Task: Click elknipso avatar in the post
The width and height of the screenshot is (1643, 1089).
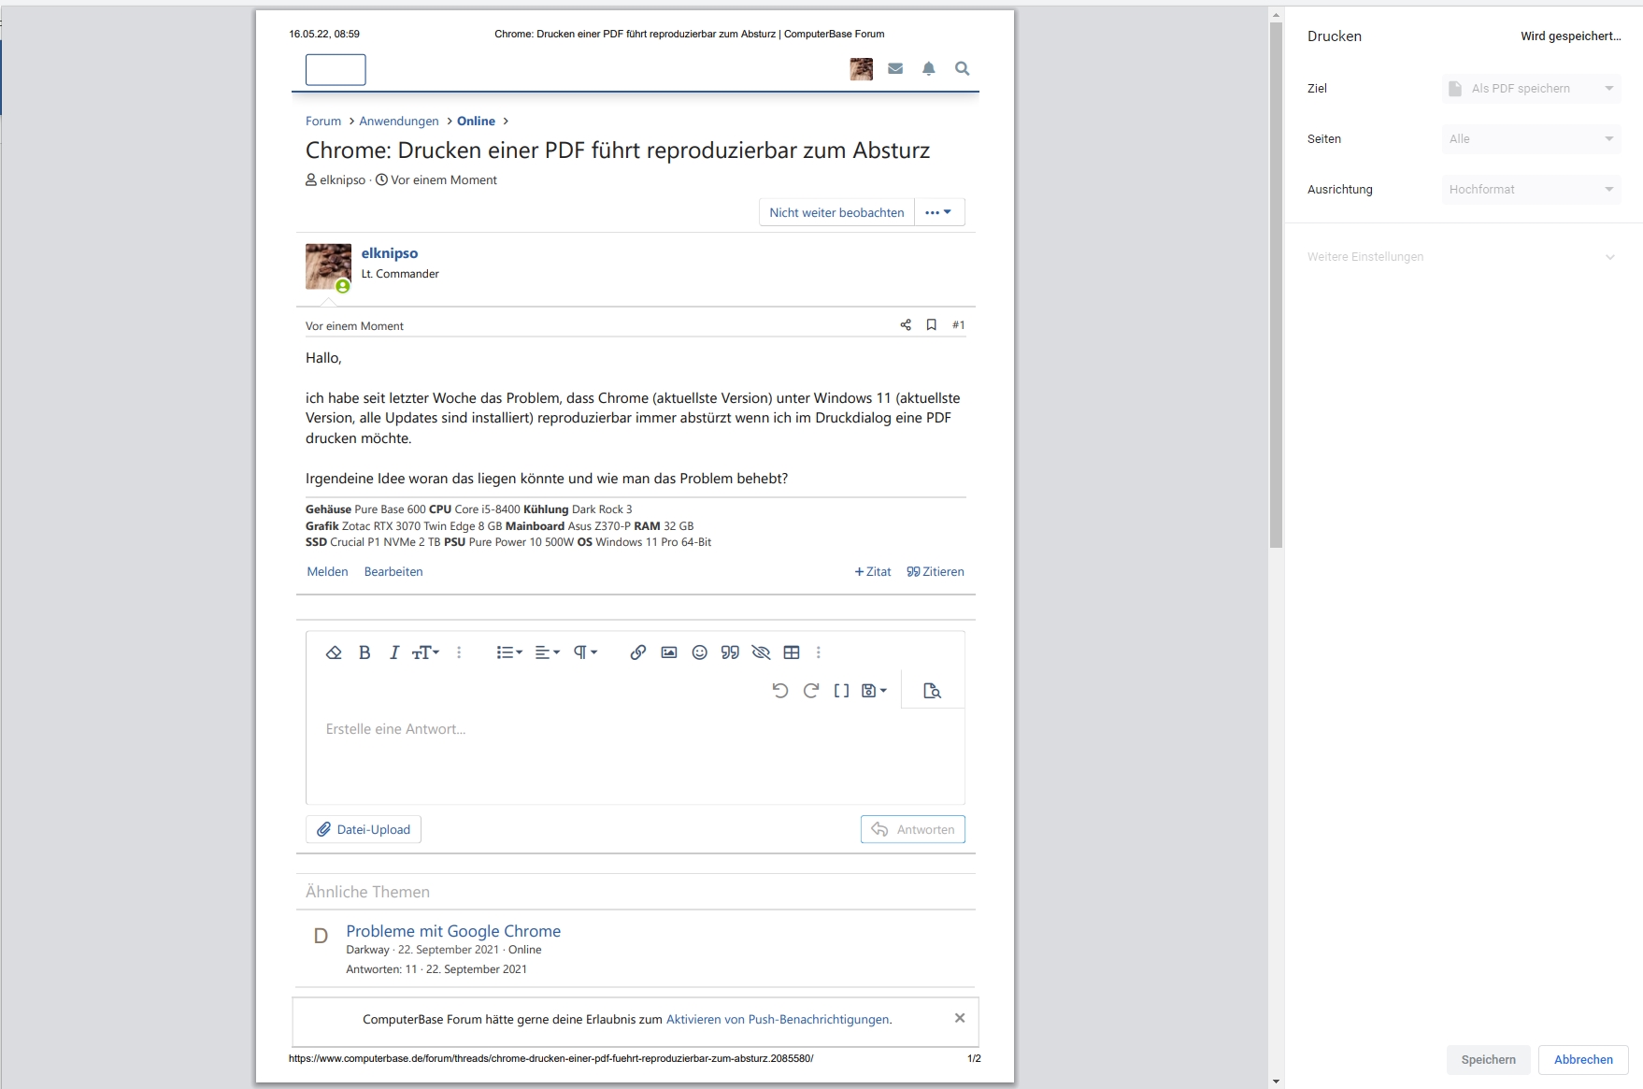Action: 328,266
